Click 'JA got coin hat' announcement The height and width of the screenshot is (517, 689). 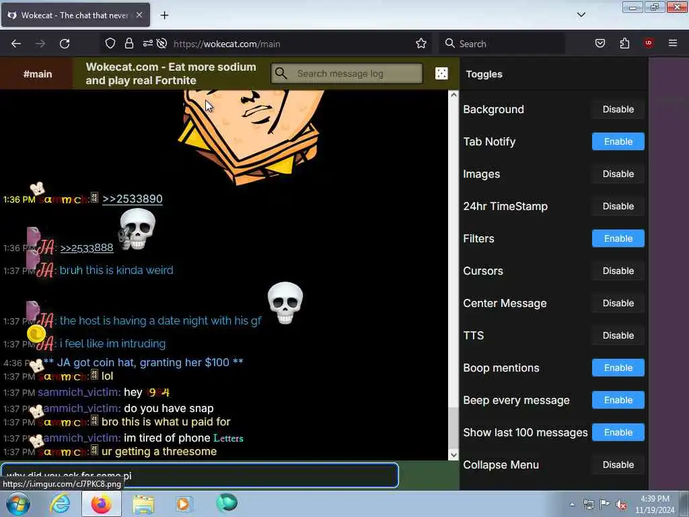(143, 362)
